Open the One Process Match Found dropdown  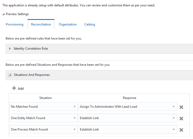pos(74,129)
